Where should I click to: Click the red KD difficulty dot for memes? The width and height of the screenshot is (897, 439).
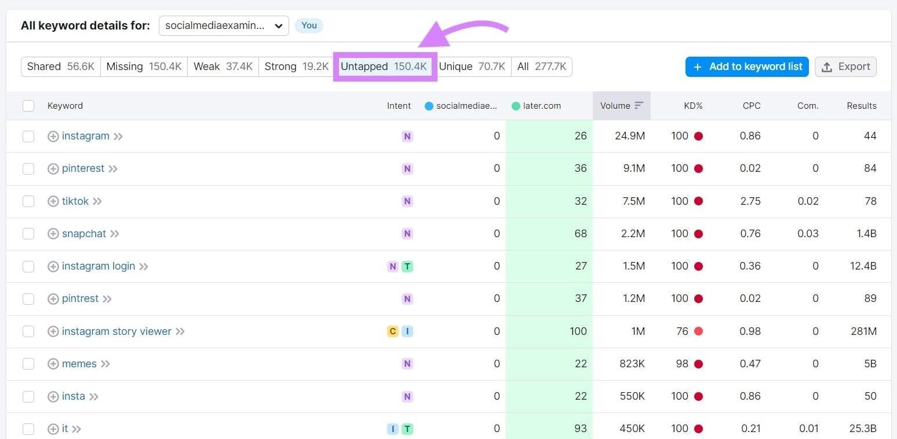(699, 363)
